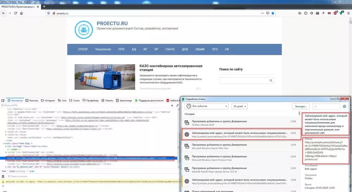Go back to the previous page
The image size is (352, 192).
coord(4,13)
